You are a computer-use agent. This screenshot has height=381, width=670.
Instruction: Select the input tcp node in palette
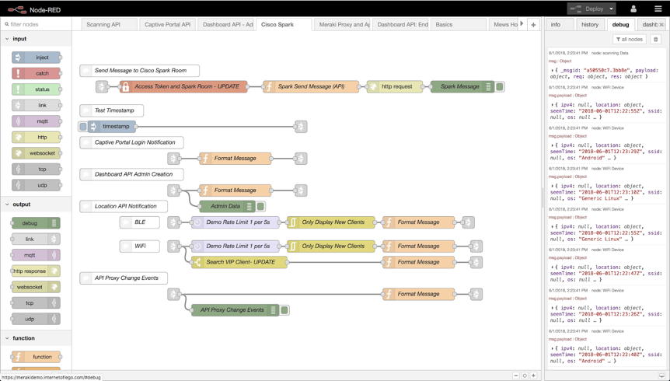point(36,170)
